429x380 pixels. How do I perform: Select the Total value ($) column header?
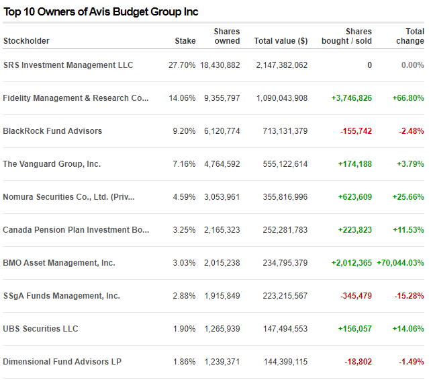click(x=281, y=41)
